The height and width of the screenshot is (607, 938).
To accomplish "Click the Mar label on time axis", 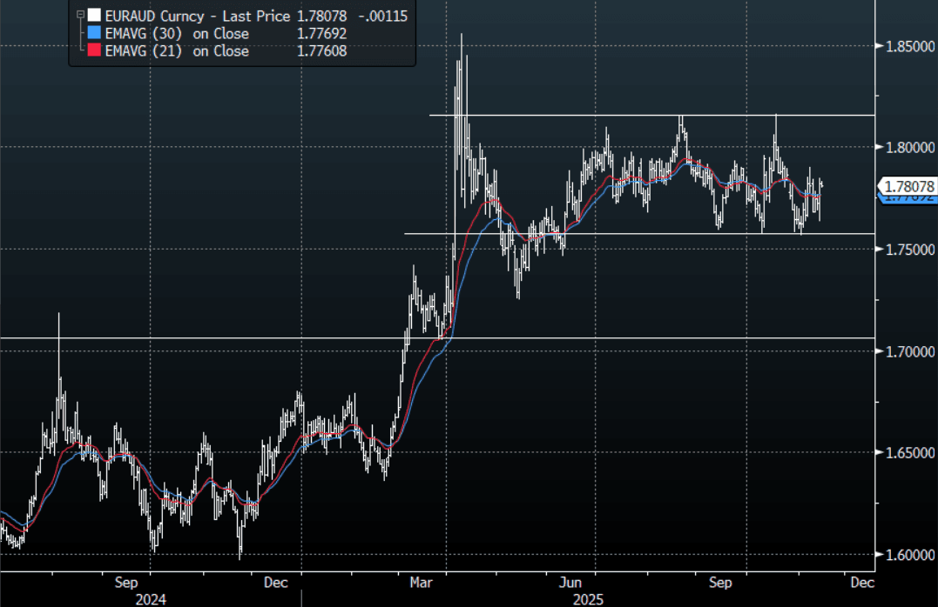I will [422, 582].
